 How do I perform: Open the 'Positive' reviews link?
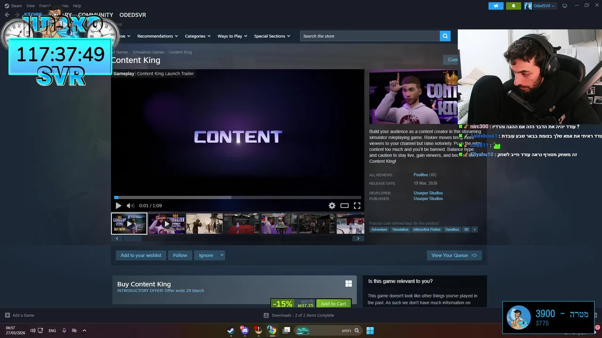pyautogui.click(x=420, y=175)
